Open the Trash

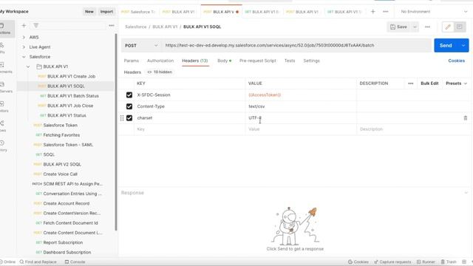449,262
